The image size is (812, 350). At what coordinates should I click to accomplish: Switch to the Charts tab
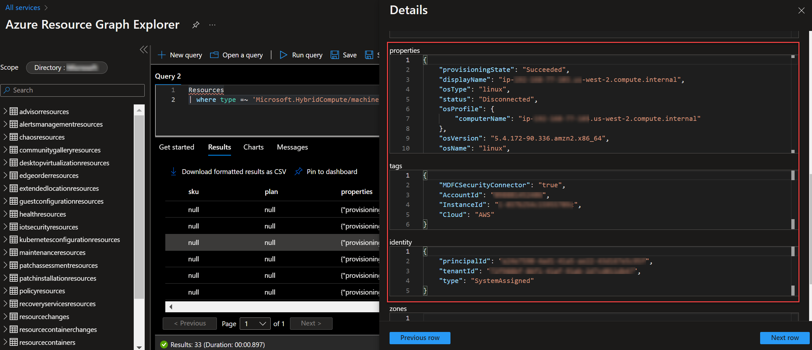click(253, 147)
